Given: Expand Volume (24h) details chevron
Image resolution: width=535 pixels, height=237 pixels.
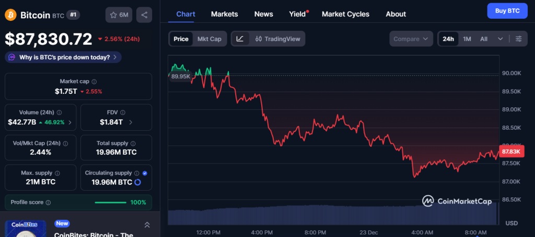Looking at the screenshot, I should pos(70,122).
